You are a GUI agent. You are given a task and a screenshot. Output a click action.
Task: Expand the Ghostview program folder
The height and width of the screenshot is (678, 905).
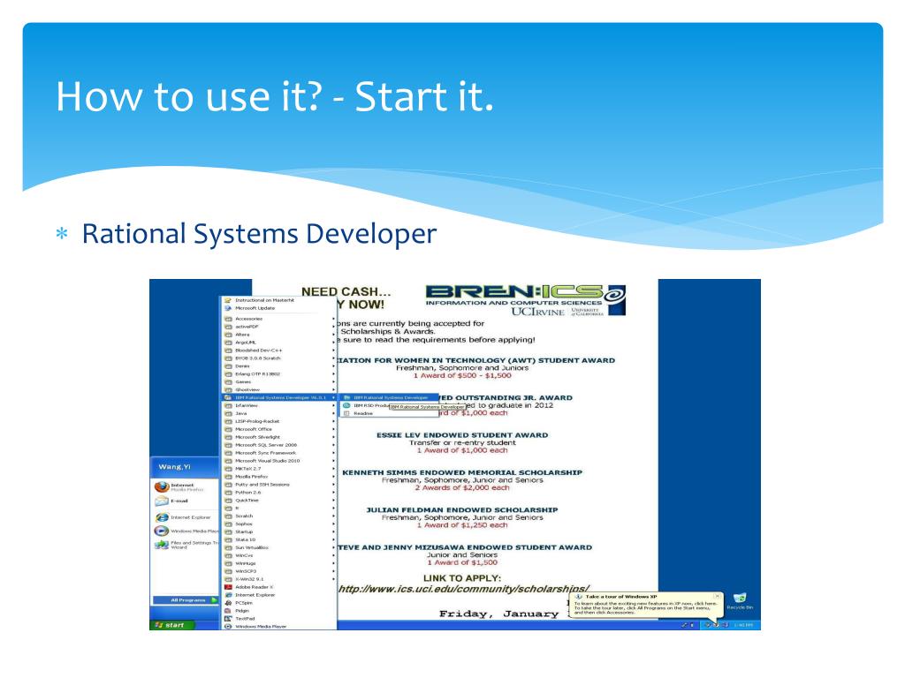pyautogui.click(x=278, y=390)
